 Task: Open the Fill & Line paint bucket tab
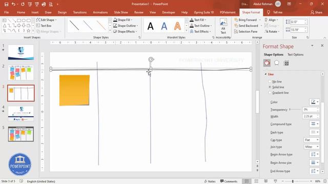click(x=266, y=63)
